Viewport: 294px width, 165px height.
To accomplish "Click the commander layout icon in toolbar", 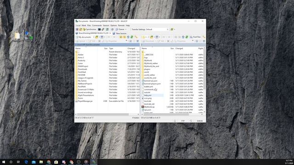I will 77,29.
